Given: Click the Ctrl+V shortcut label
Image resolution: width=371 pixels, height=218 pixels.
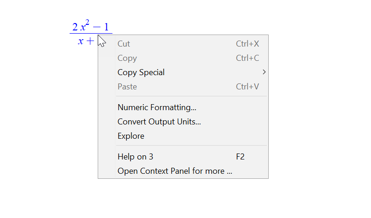Looking at the screenshot, I should (x=247, y=87).
